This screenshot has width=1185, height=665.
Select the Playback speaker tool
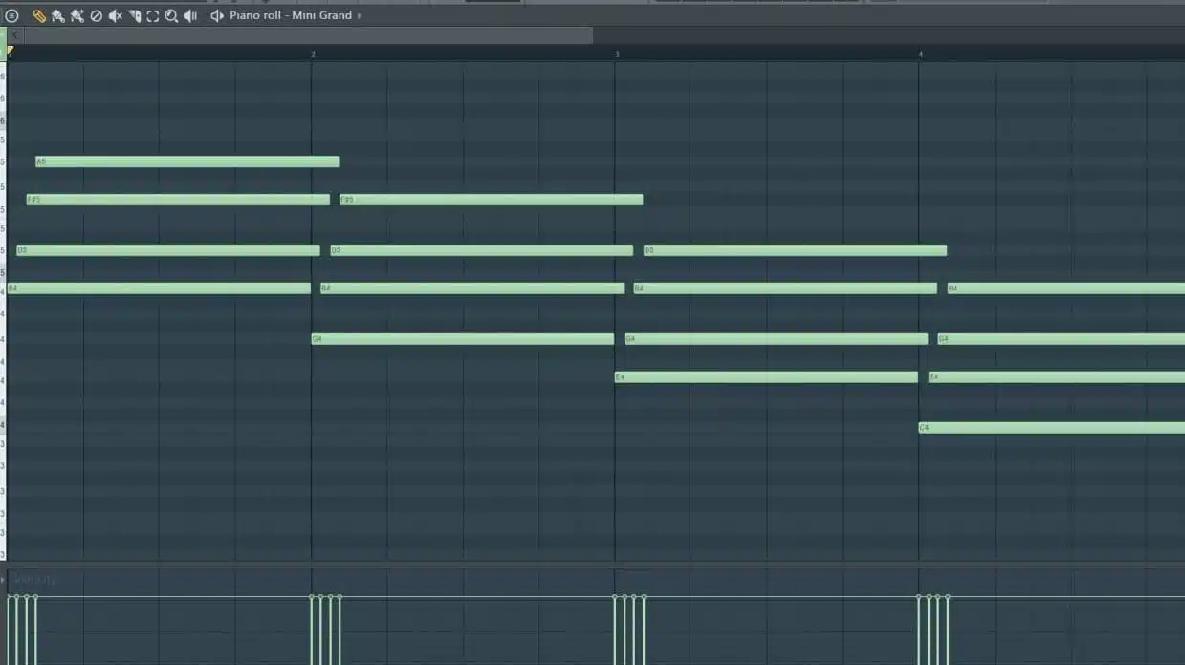point(190,15)
